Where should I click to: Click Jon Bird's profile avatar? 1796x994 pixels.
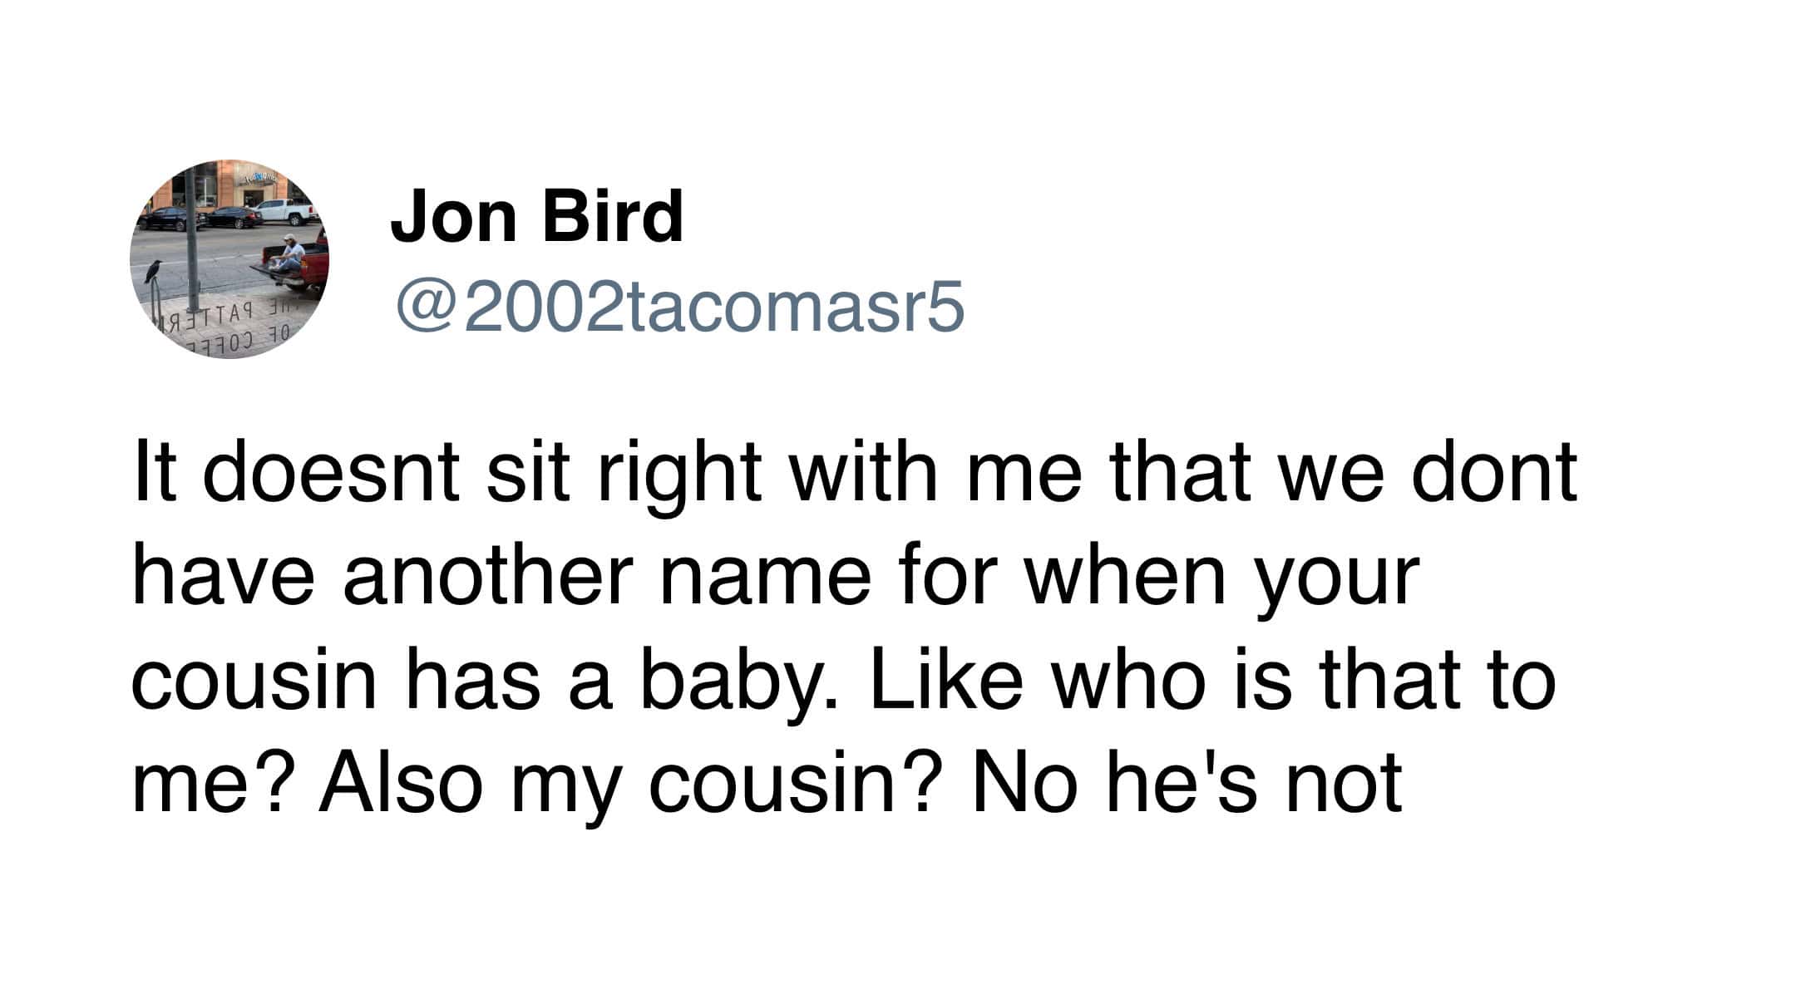point(229,258)
